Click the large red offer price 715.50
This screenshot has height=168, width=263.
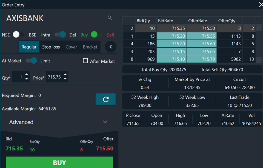(105, 148)
